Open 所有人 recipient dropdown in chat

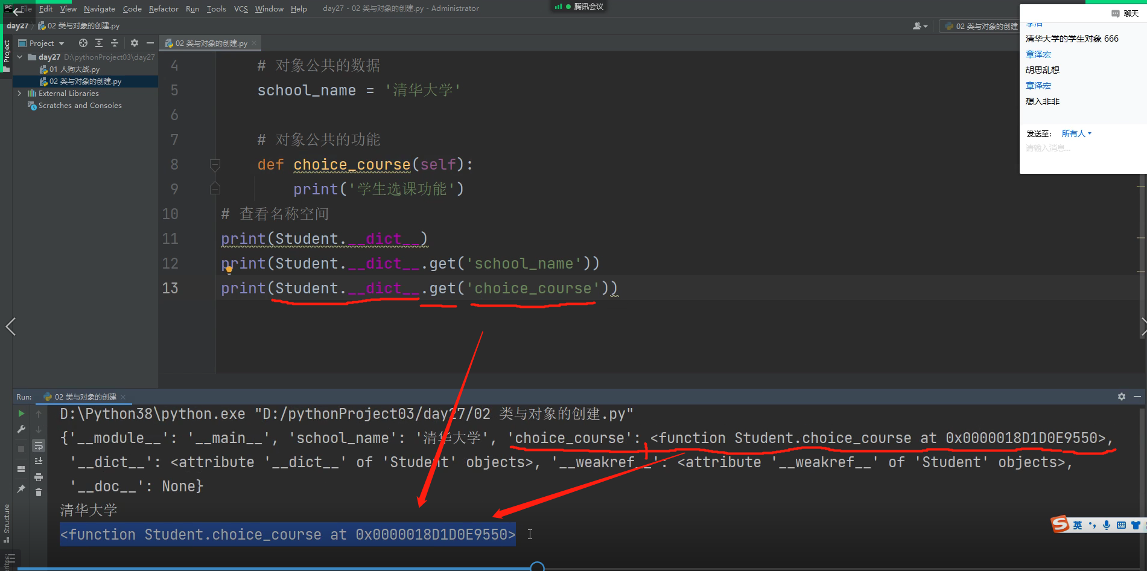1076,133
